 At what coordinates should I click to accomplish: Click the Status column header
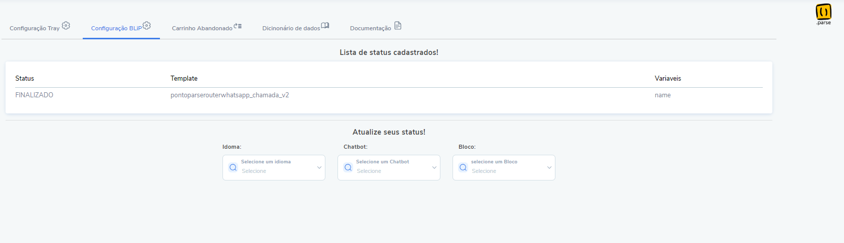pyautogui.click(x=25, y=78)
